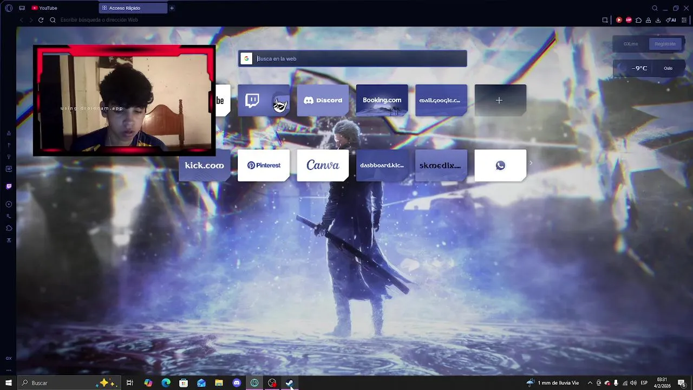Open the Easy Setup settings icon
The height and width of the screenshot is (390, 693).
click(684, 20)
